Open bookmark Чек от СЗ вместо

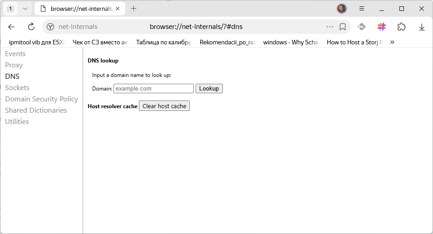click(x=100, y=42)
